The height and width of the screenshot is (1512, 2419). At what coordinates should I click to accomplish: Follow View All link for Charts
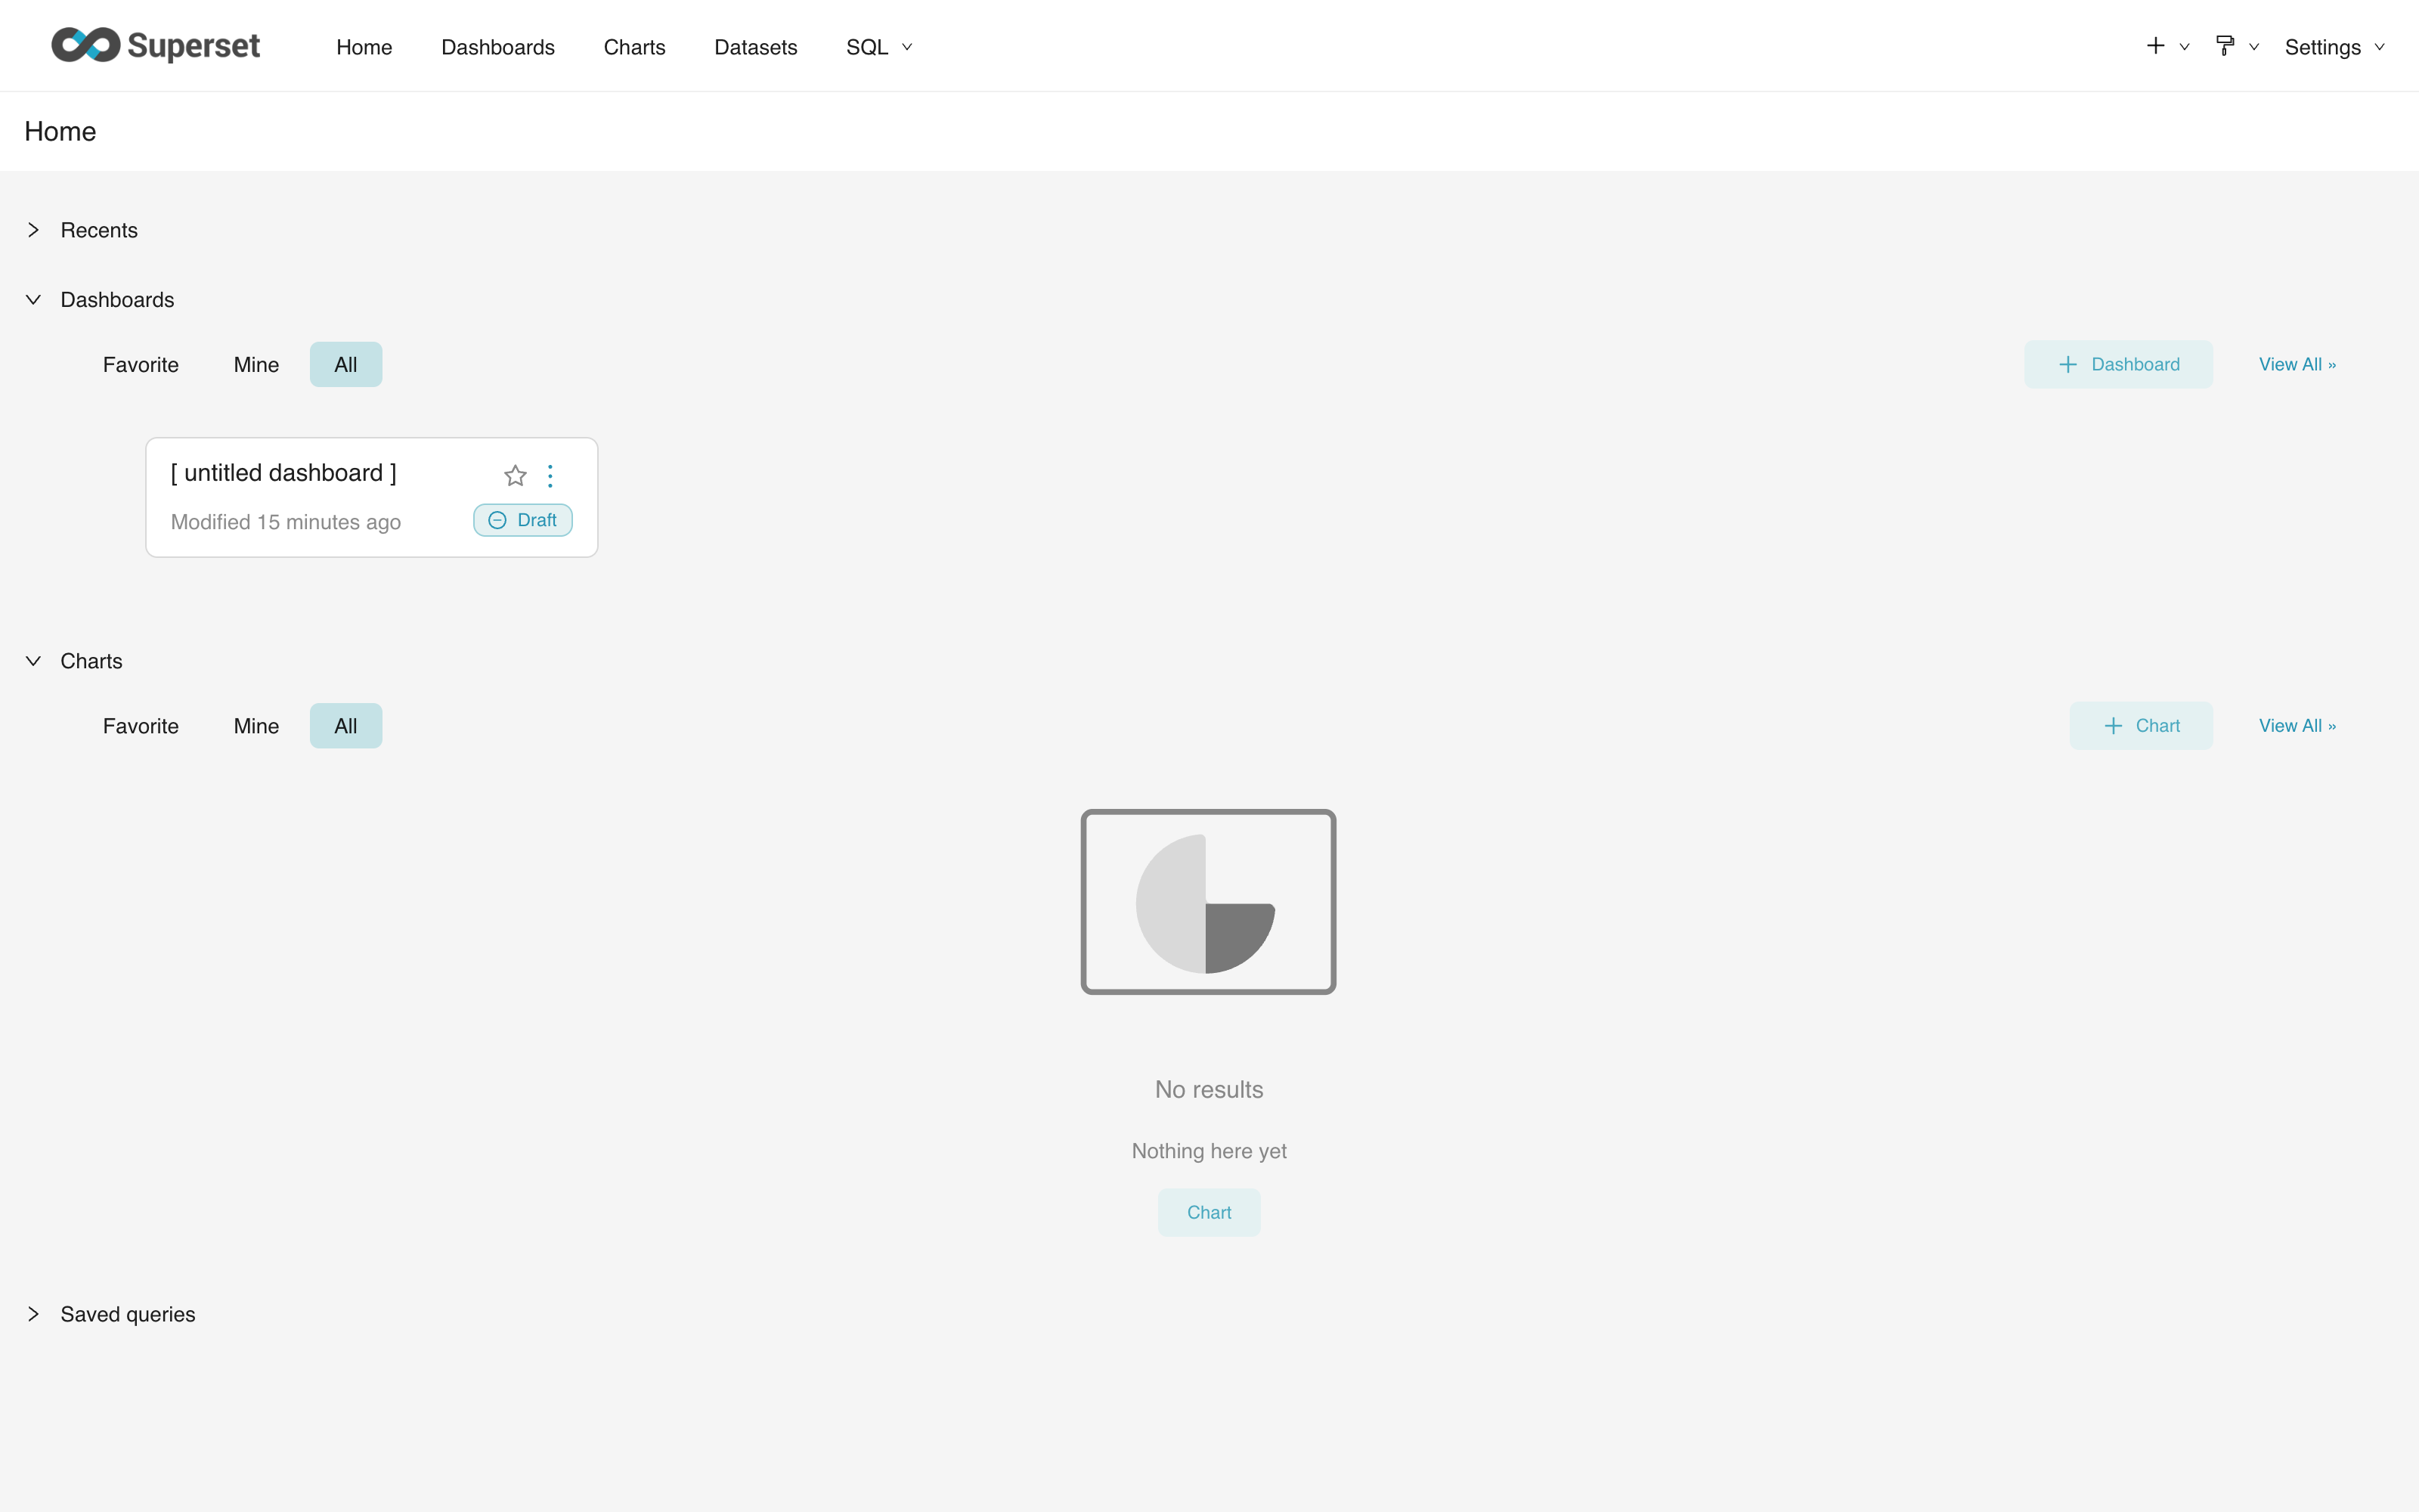coord(2297,726)
